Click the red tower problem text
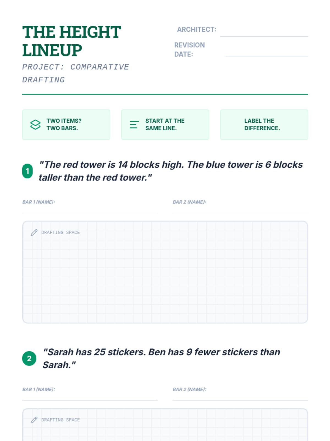 tap(170, 171)
